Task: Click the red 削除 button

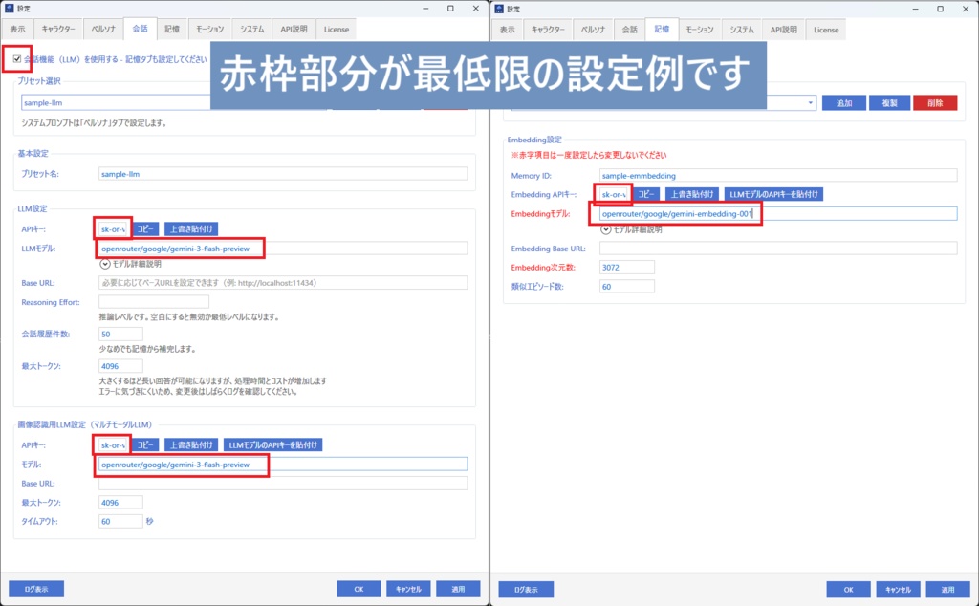Action: pyautogui.click(x=935, y=103)
